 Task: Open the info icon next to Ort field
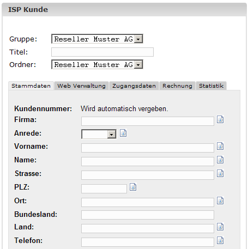point(220,201)
